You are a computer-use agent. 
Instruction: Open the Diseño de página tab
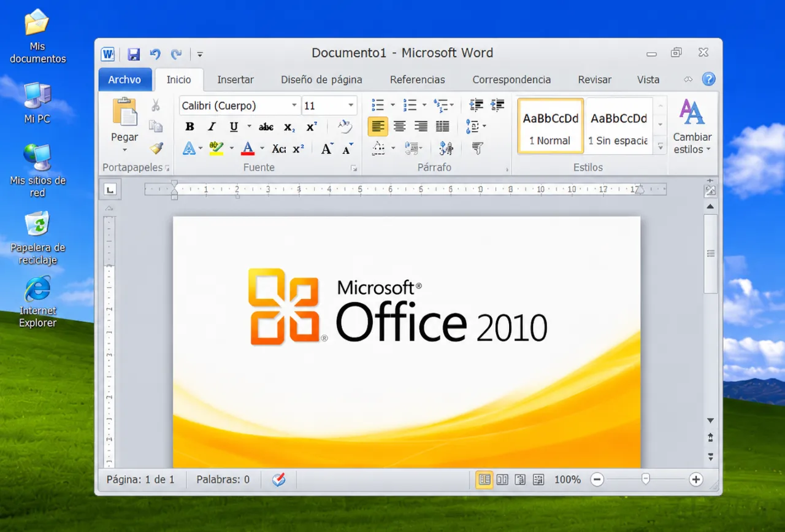click(x=321, y=80)
